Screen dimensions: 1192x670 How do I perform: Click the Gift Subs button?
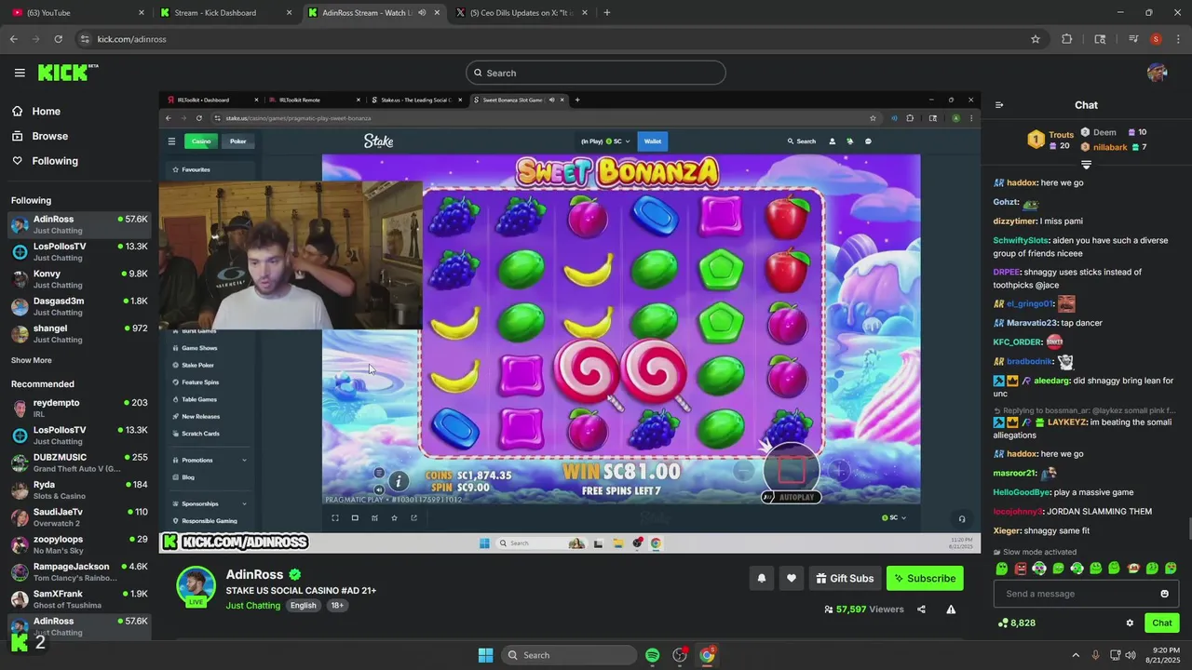tap(845, 578)
